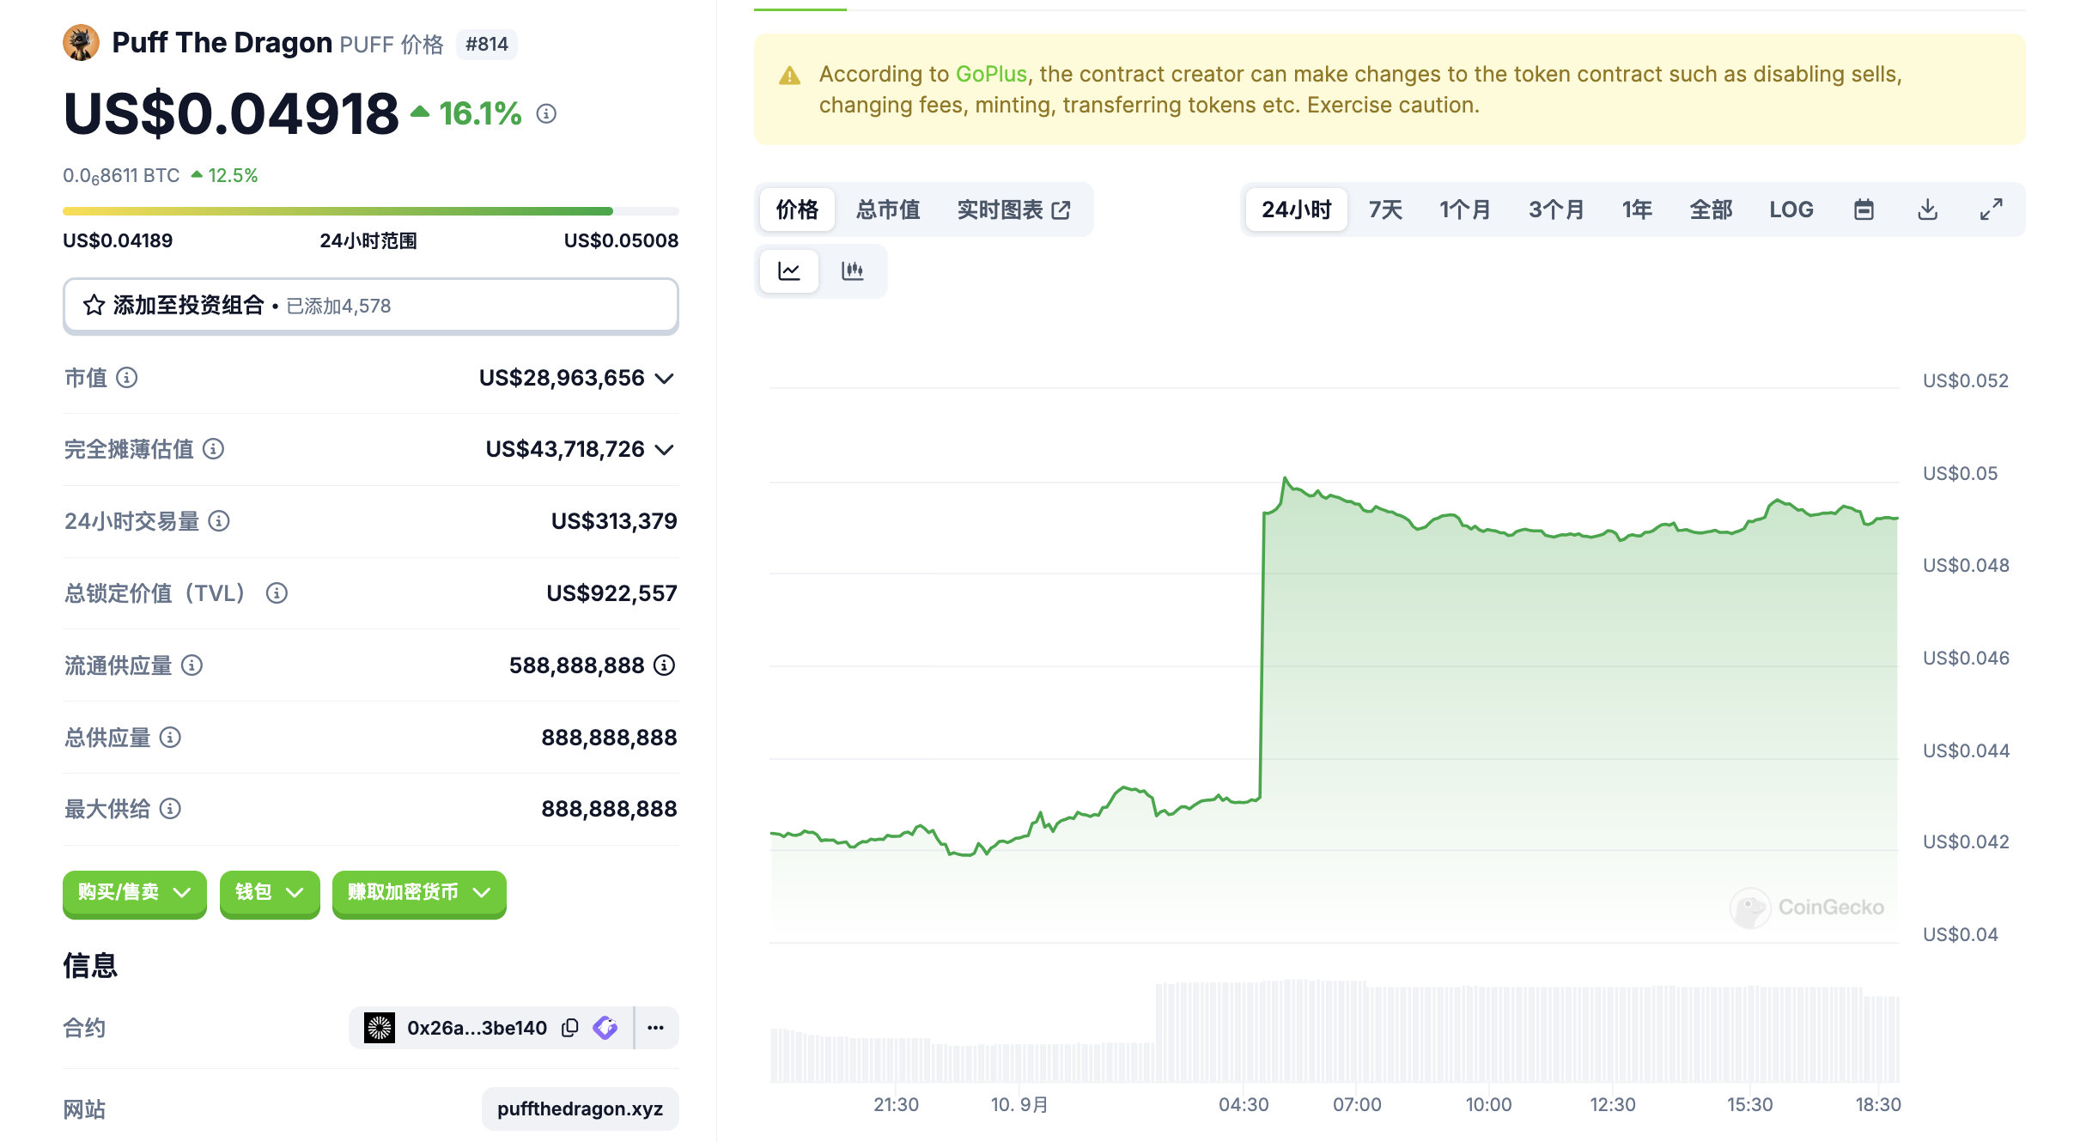Image resolution: width=2080 pixels, height=1142 pixels.
Task: Select the 1年 time range
Action: 1637,210
